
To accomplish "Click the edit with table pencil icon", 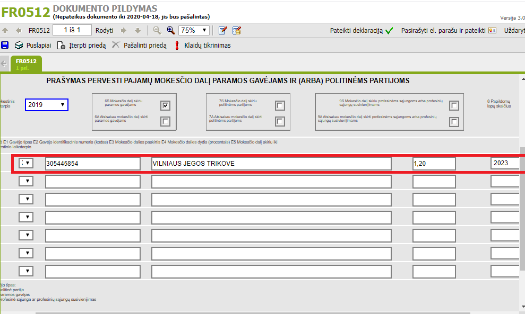I will pos(237,30).
